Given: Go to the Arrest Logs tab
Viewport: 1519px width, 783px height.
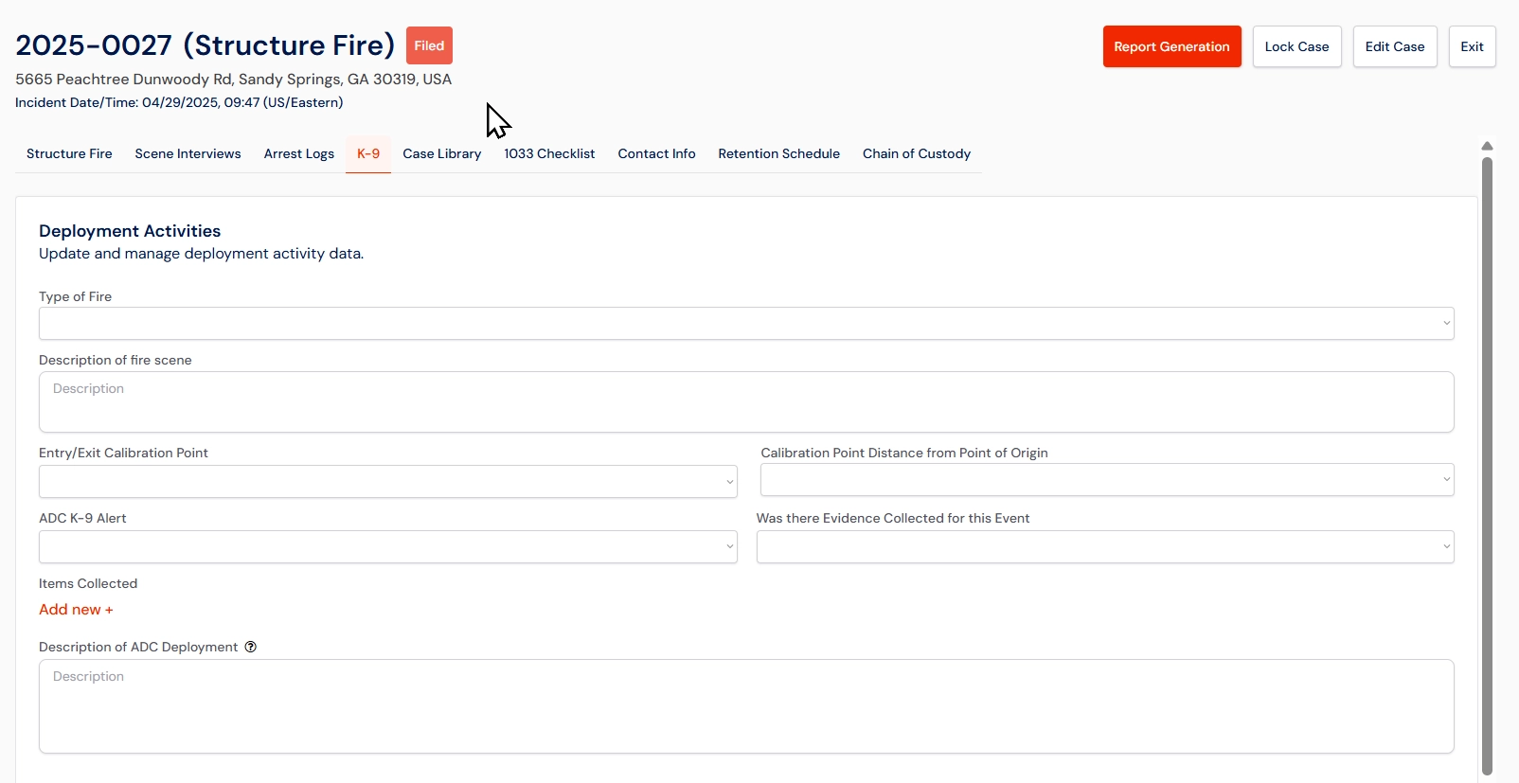Looking at the screenshot, I should click(299, 153).
